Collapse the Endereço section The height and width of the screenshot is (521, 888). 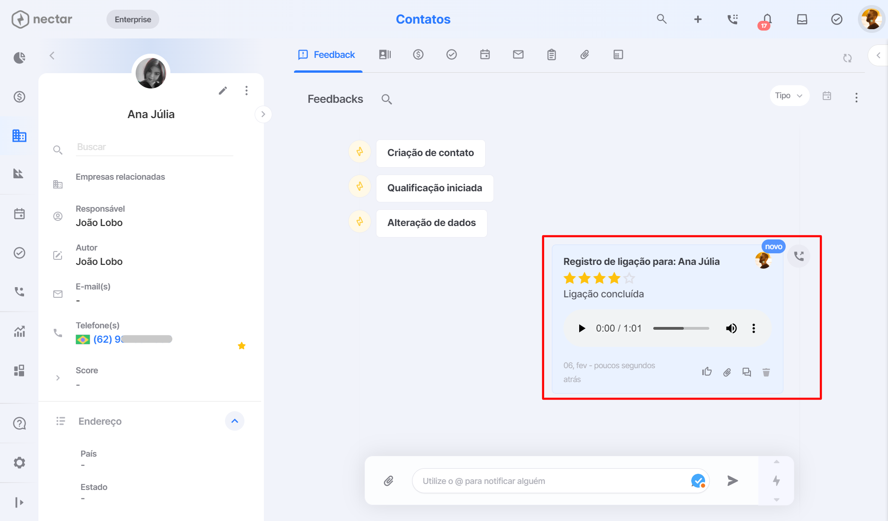point(235,421)
